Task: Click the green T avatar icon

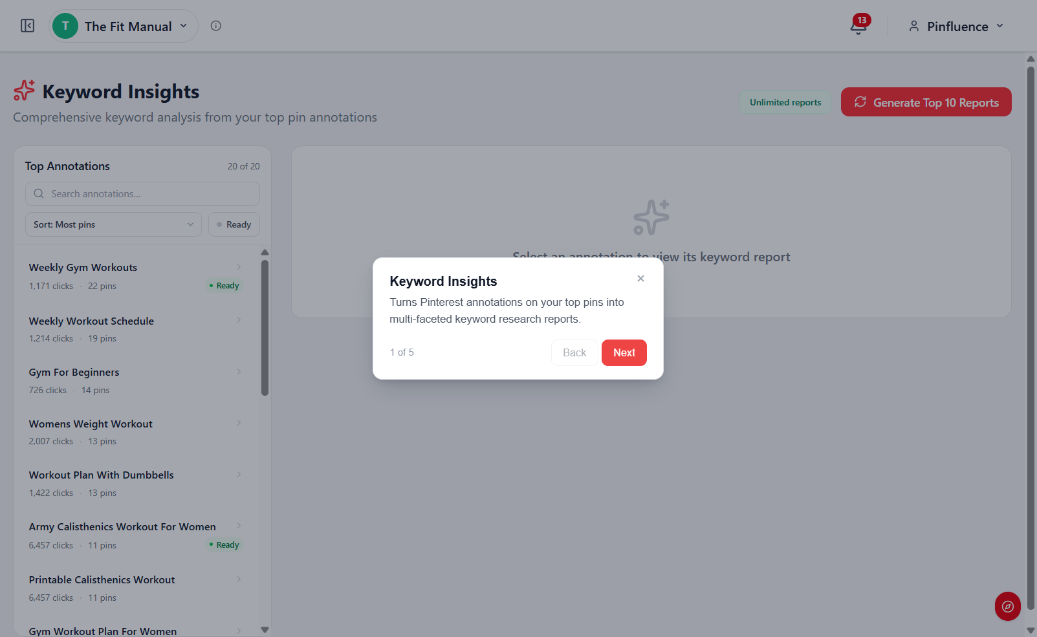Action: [65, 26]
